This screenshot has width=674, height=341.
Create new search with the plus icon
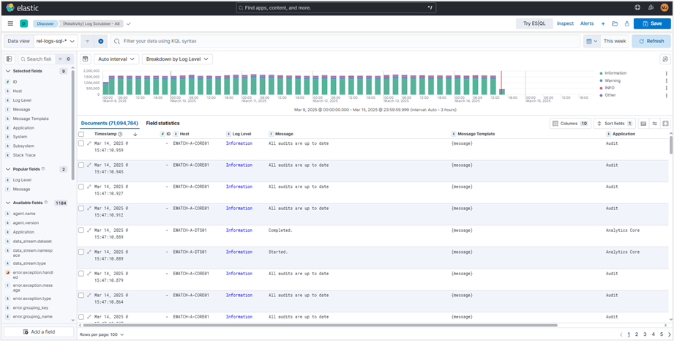[603, 23]
